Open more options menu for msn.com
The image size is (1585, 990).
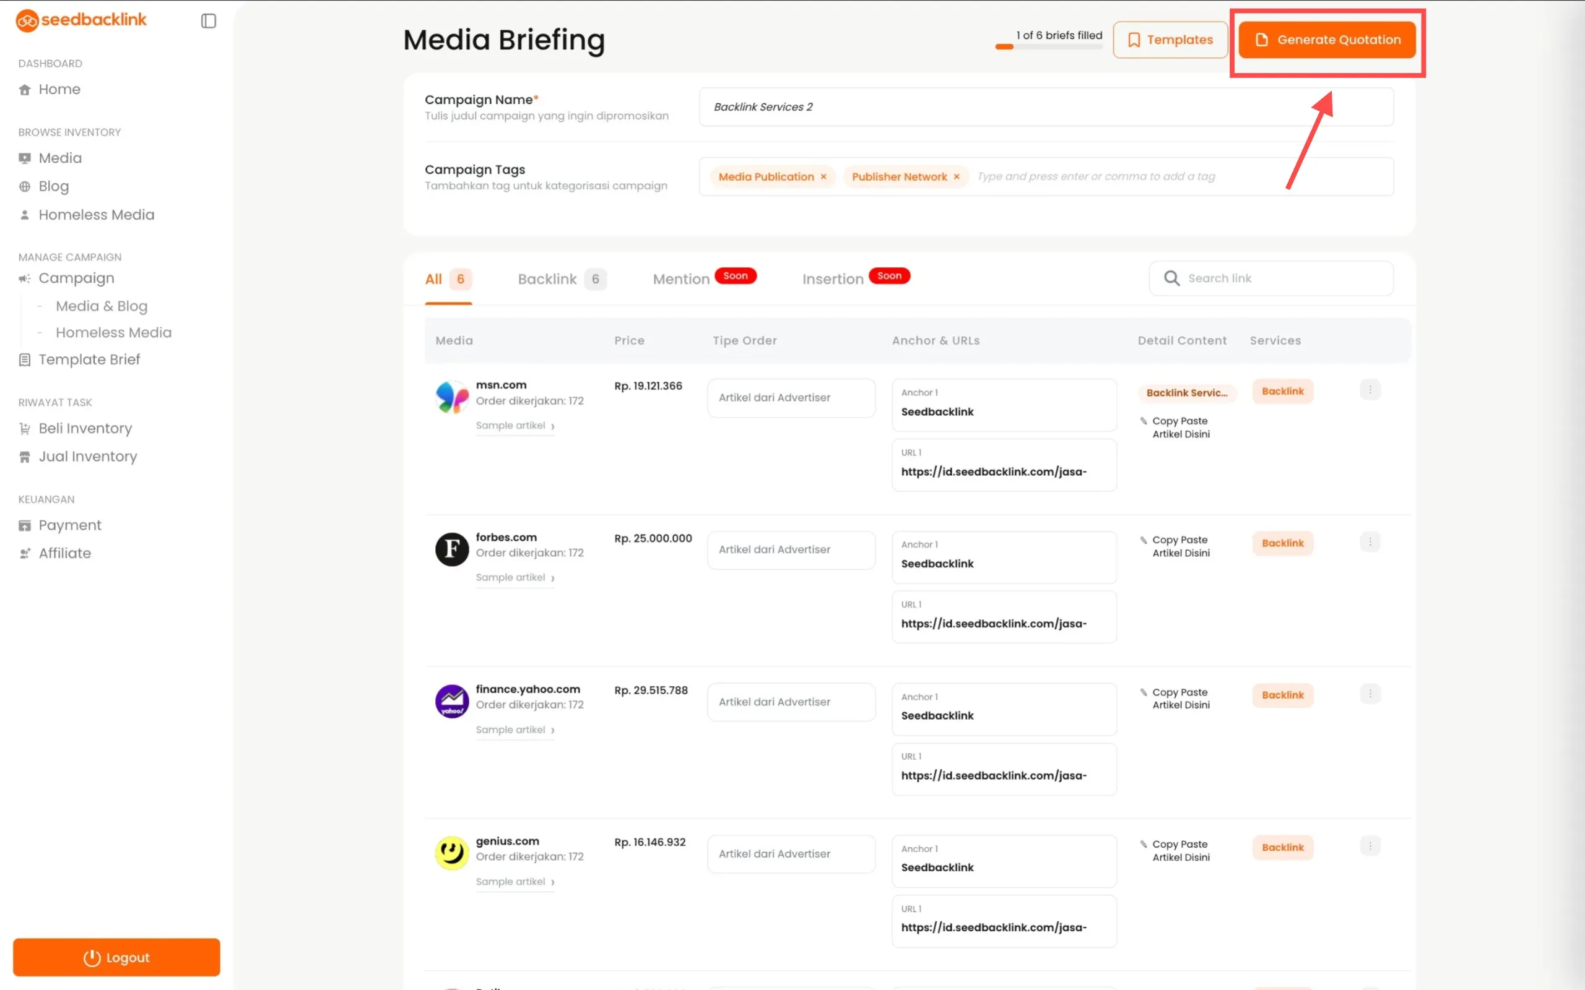[x=1370, y=390]
